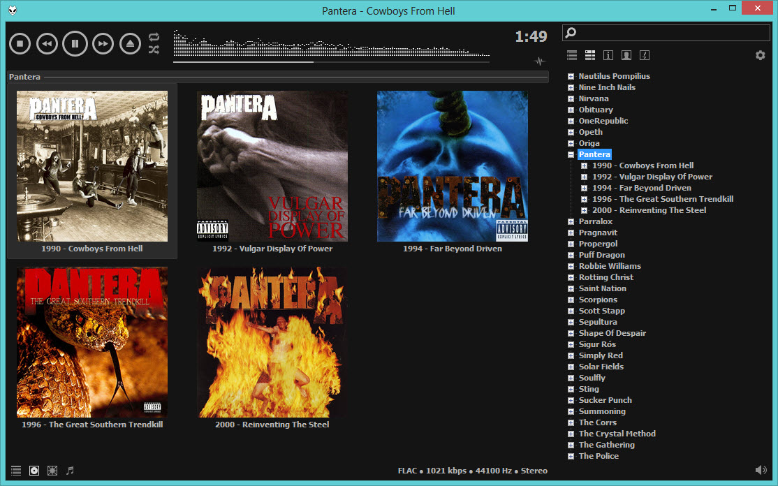Open the Vulgar Display Of Power album cover
778x486 pixels.
[x=272, y=166]
